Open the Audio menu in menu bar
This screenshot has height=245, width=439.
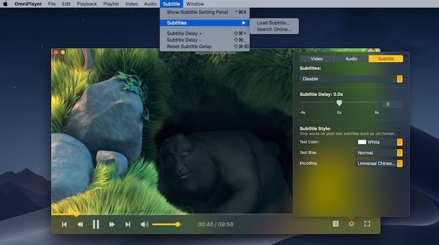click(x=150, y=4)
